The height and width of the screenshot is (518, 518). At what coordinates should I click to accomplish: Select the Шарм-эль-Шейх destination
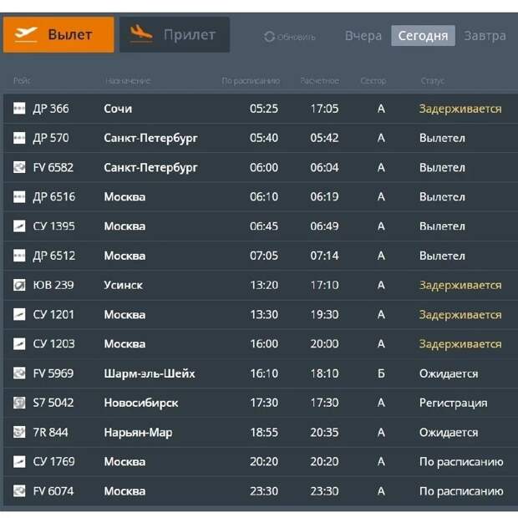click(150, 373)
